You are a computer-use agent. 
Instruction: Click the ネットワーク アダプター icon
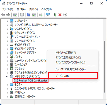(x=11, y=53)
